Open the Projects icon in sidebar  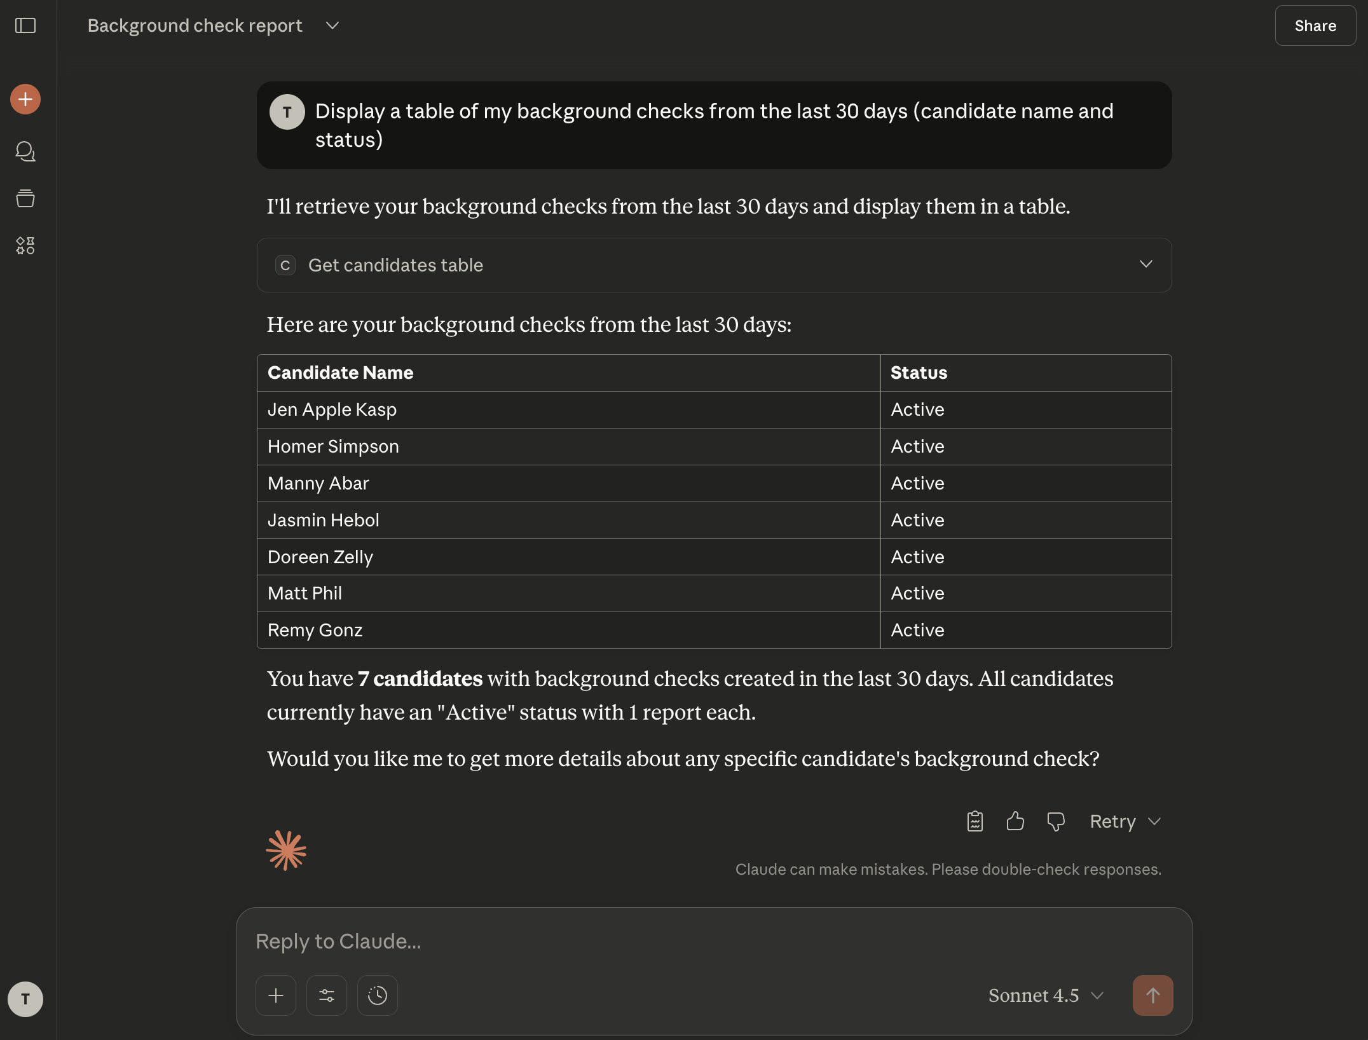[25, 198]
